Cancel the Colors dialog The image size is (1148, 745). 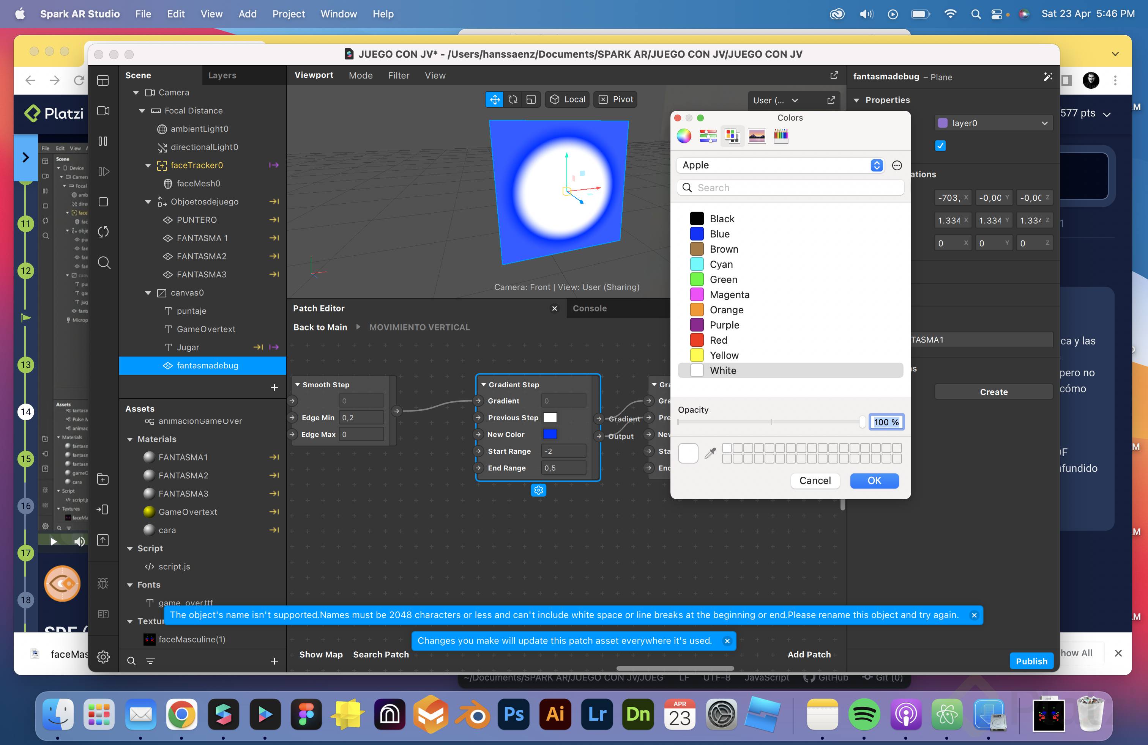click(x=815, y=481)
